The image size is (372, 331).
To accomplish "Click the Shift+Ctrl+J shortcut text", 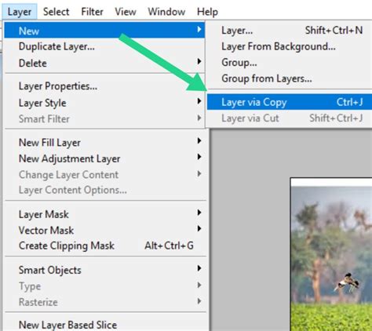I will 336,118.
